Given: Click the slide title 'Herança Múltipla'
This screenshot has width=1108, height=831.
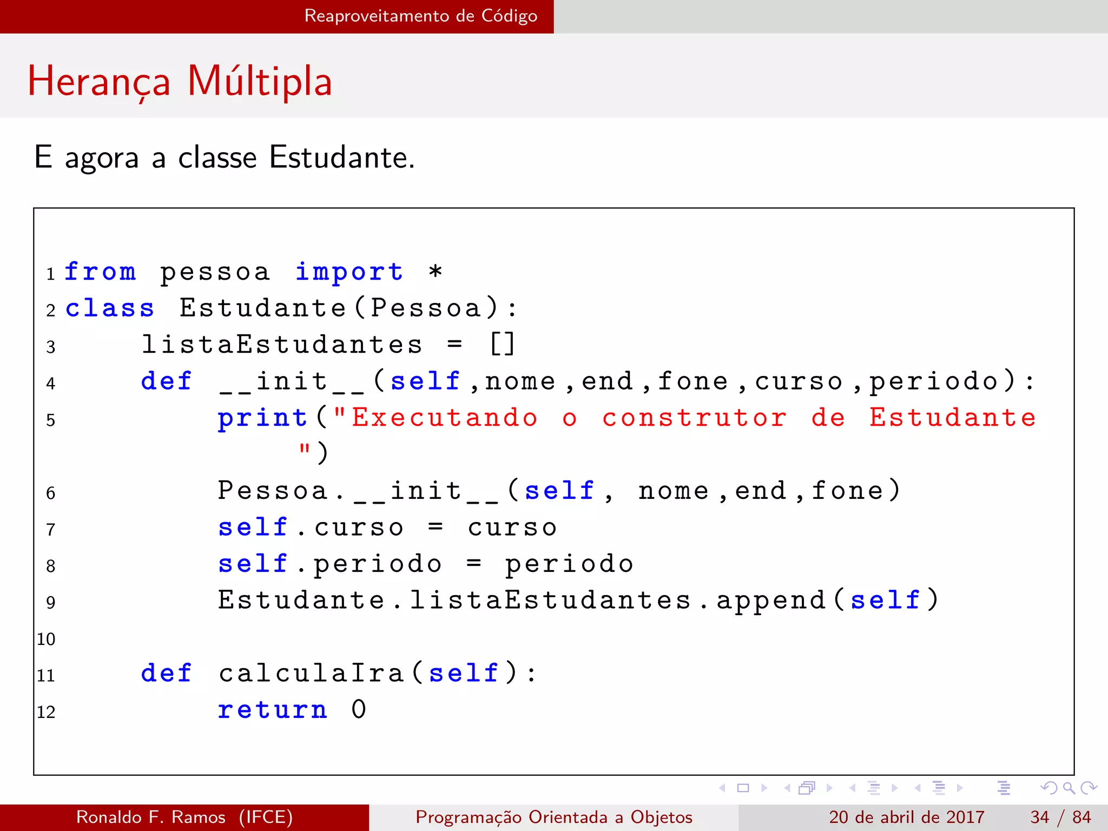Looking at the screenshot, I should point(180,81).
